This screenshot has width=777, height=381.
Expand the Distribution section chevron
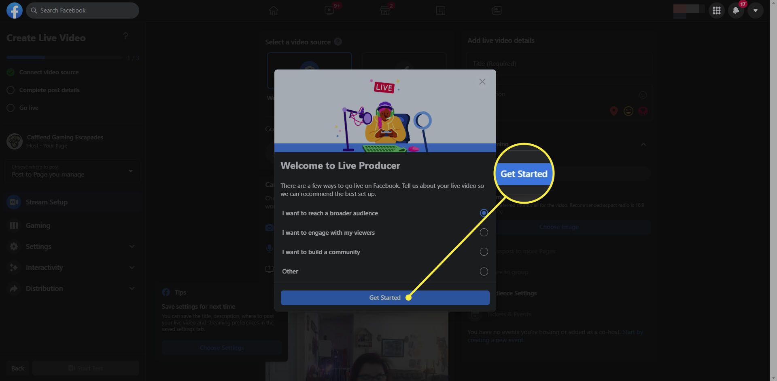pos(132,288)
